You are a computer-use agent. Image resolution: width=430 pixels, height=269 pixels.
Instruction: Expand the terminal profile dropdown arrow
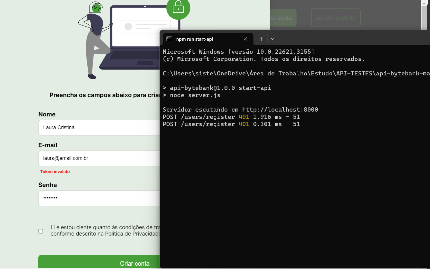pyautogui.click(x=272, y=39)
